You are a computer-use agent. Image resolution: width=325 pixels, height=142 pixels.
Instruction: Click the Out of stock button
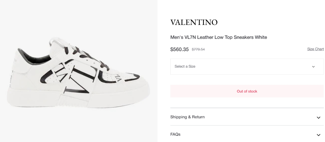[247, 91]
